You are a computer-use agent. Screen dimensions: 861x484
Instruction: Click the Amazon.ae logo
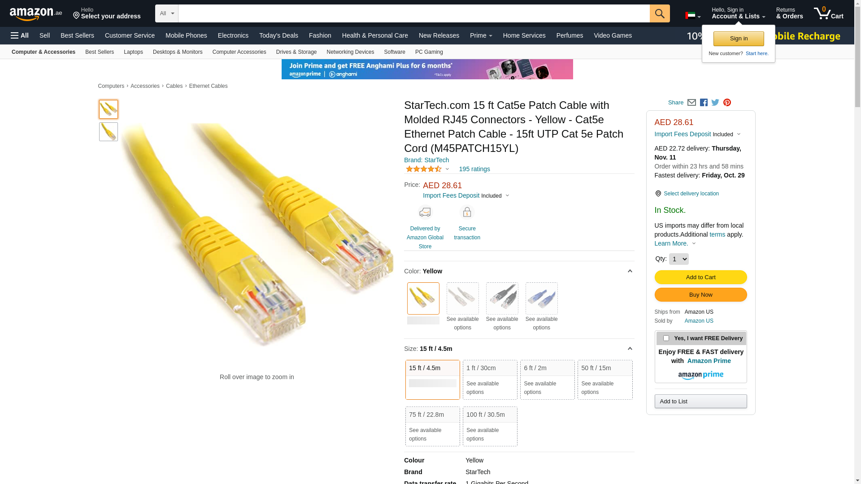coord(36,14)
